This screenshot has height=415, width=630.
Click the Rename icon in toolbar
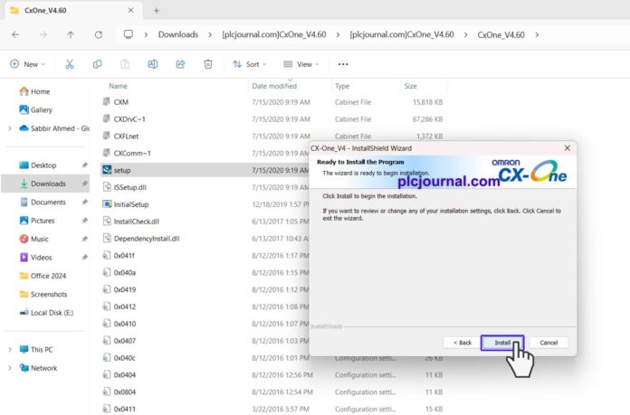click(x=153, y=64)
